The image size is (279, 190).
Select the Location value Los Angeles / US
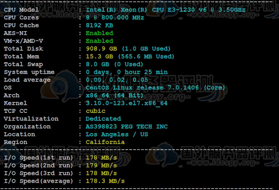(x=117, y=134)
